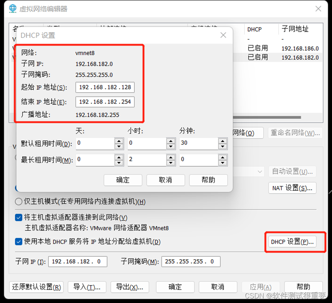Click the 最长租用时间 minutes input box

[x=199, y=160]
